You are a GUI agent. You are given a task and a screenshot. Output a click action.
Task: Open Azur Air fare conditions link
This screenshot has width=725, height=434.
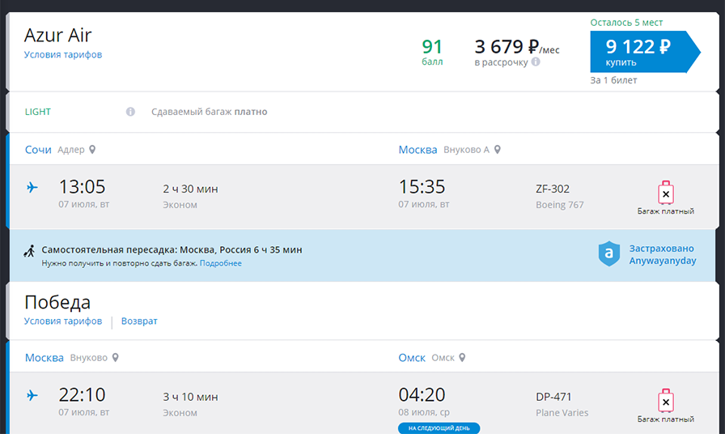63,54
